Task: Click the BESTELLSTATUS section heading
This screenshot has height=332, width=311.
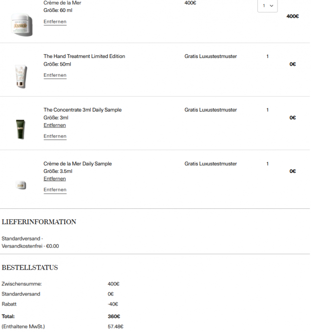Action: point(30,267)
